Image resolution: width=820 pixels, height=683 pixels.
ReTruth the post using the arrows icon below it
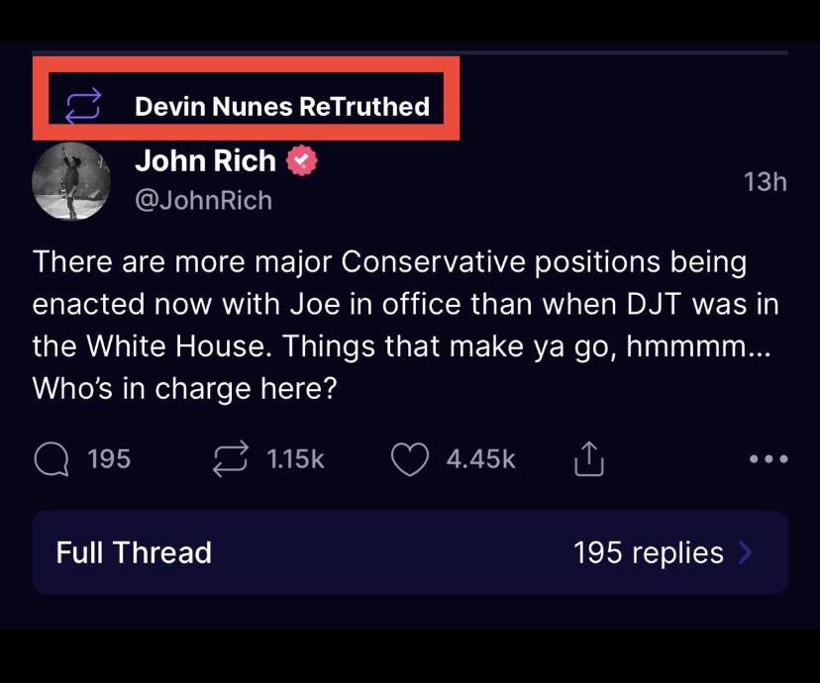(230, 458)
